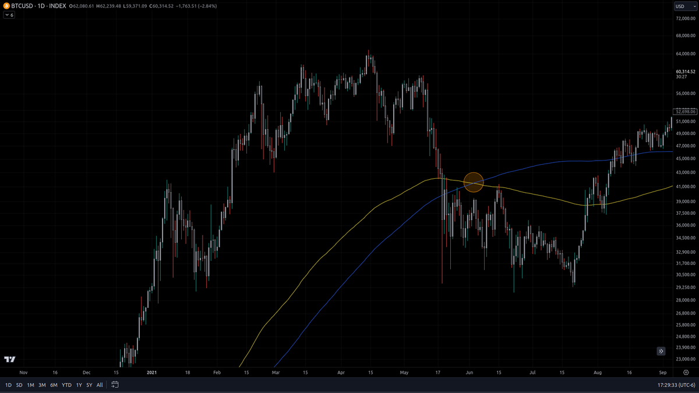This screenshot has width=699, height=393.
Task: Open the go-to-date calendar icon
Action: click(x=115, y=385)
